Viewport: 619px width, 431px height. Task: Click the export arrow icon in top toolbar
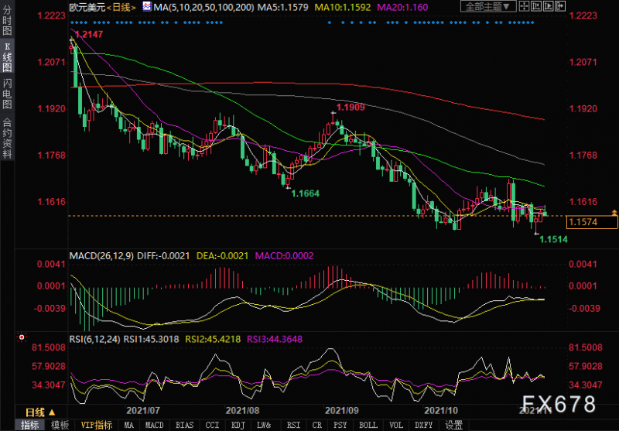click(560, 6)
